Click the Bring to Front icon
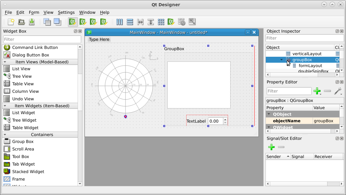The image size is (346, 195). point(57,22)
